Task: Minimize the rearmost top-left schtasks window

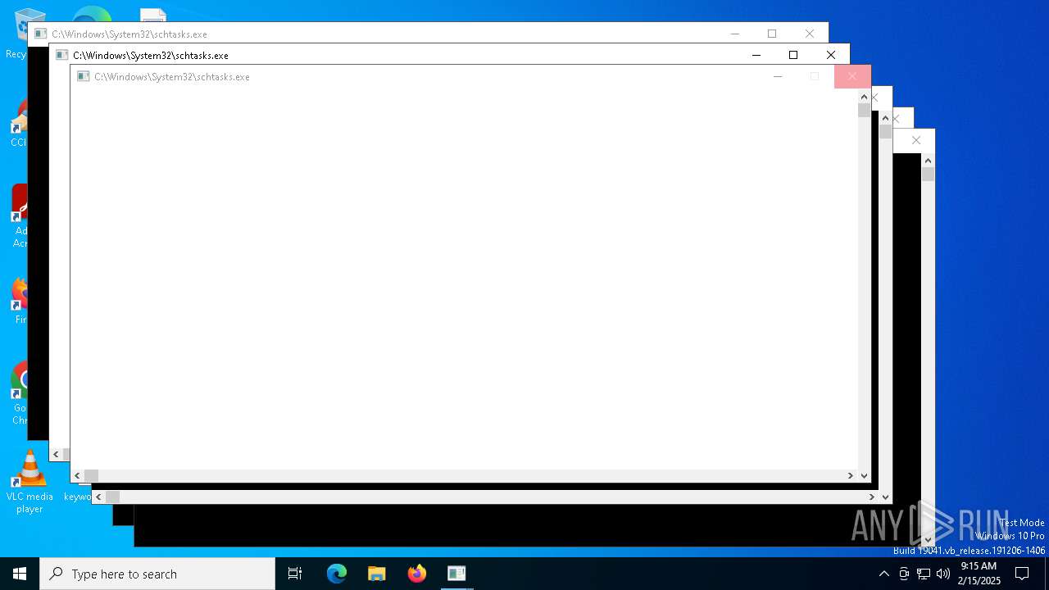Action: click(735, 34)
